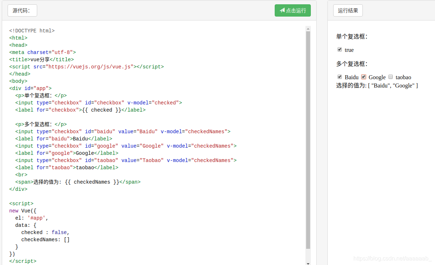The width and height of the screenshot is (435, 265).
Task: Click the code editor scroll down arrow
Action: click(308, 263)
